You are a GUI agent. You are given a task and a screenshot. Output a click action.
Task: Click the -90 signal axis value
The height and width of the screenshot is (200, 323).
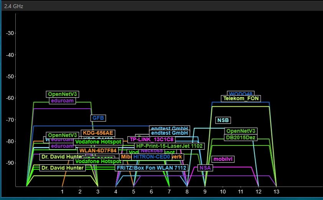10,163
